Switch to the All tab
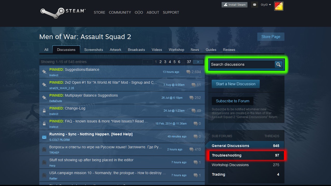331x186 pixels. pos(46,50)
